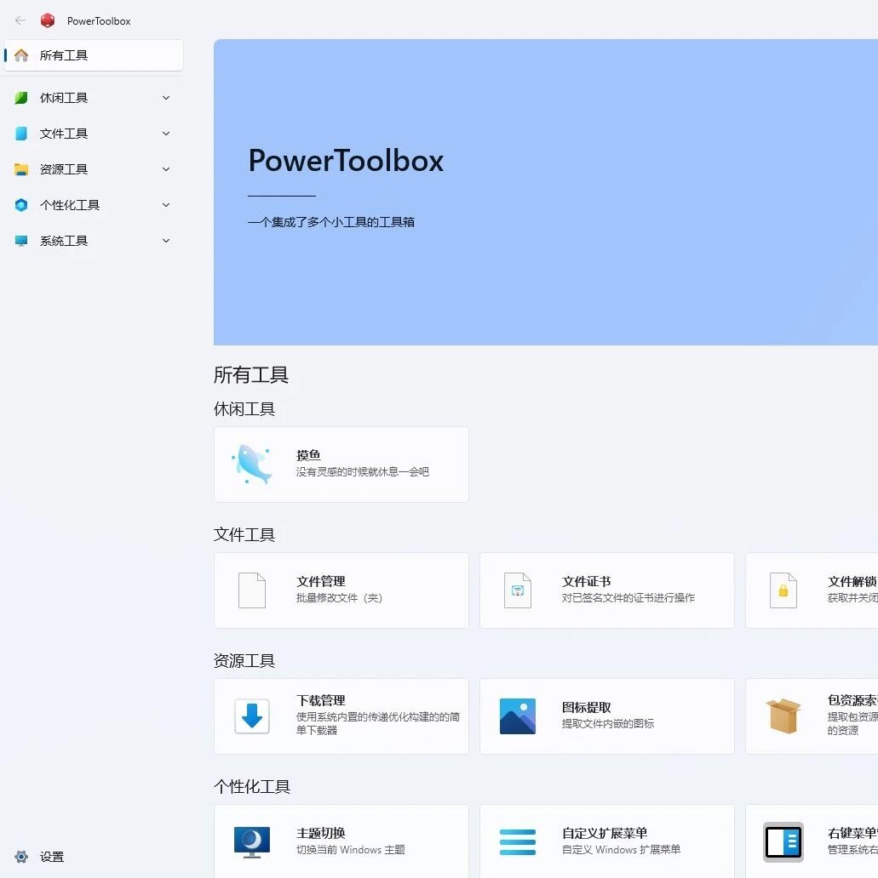The width and height of the screenshot is (878, 878).
Task: Open the 文件管理 tool card
Action: (x=341, y=590)
